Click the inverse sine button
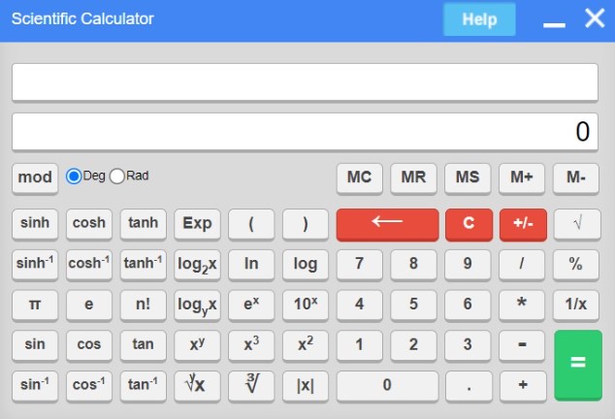The height and width of the screenshot is (419, 615). point(35,385)
